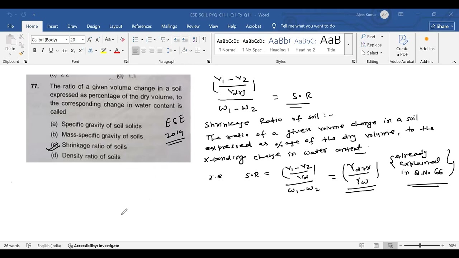
Task: Switch to Acrobat tab
Action: click(x=254, y=26)
